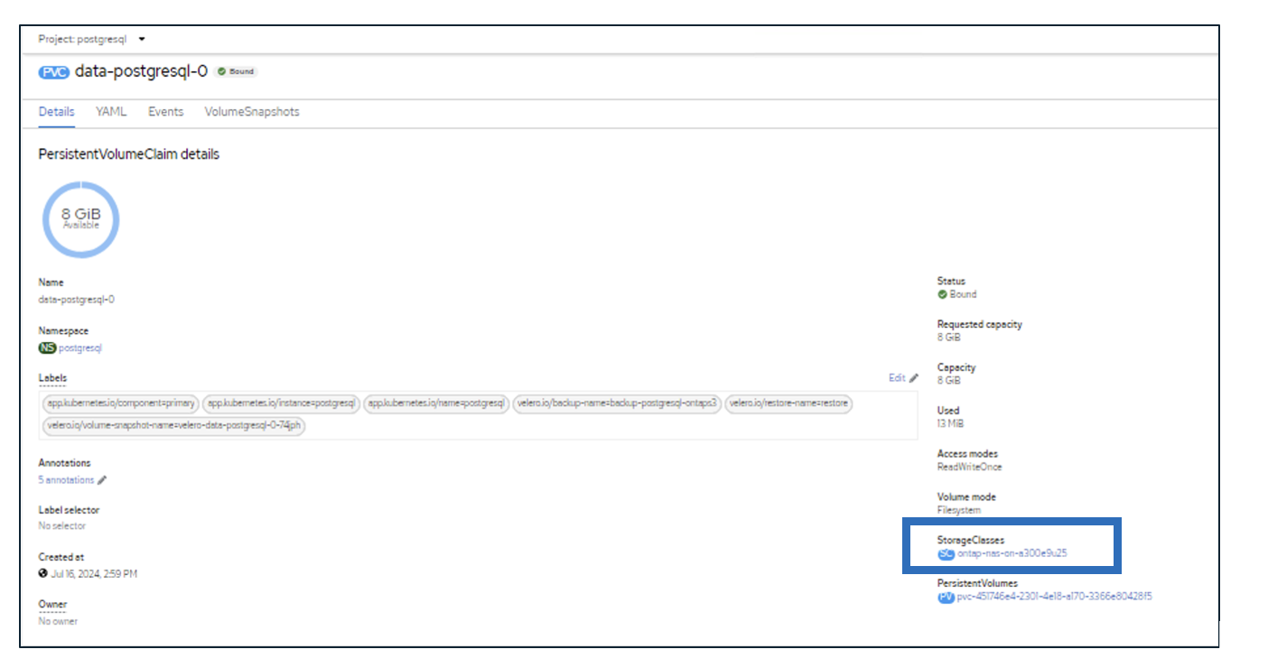Open the 5 annotations link
The image size is (1268, 668).
66,480
